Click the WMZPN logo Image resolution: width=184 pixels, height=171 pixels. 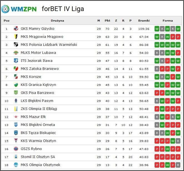point(19,9)
